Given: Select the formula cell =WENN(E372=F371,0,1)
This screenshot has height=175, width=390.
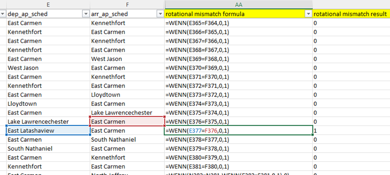Looking at the screenshot, I should [238, 86].
